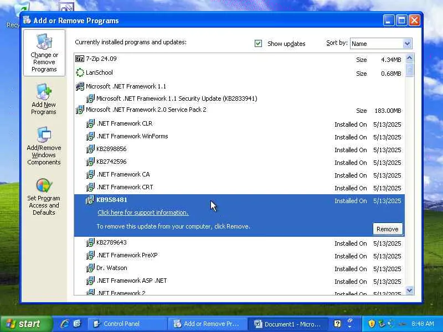443x332 pixels.
Task: Click the Start button
Action: pyautogui.click(x=26, y=324)
